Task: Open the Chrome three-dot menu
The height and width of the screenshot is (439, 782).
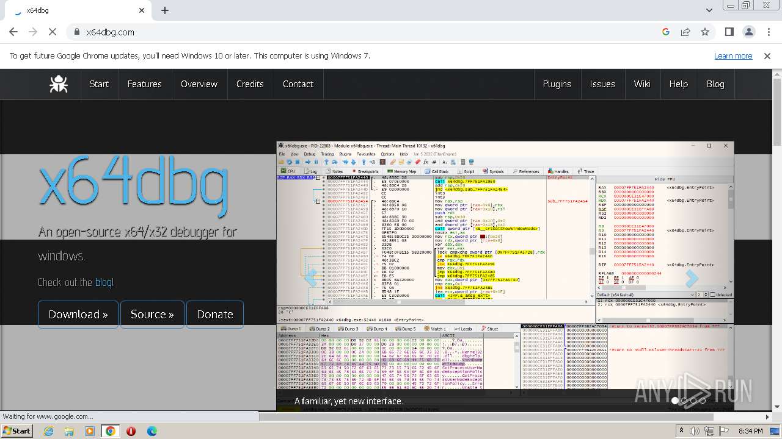Action: [768, 32]
